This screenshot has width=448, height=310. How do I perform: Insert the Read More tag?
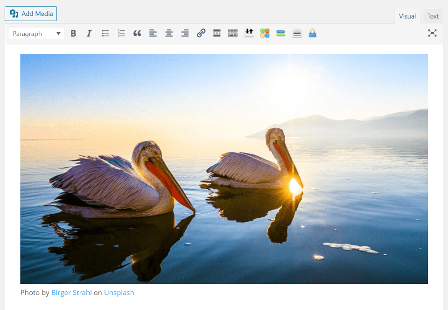click(217, 33)
